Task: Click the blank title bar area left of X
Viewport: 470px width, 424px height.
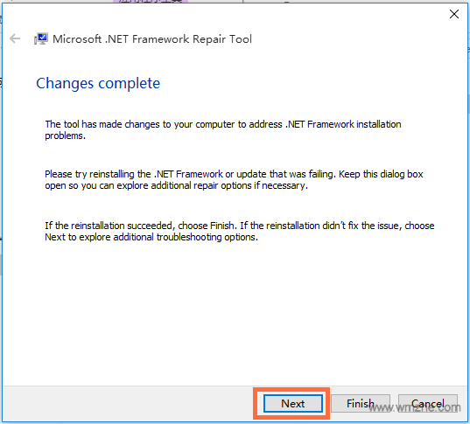Action: [225, 14]
